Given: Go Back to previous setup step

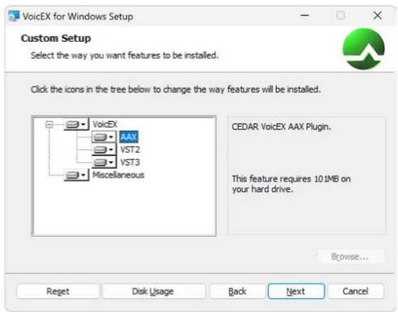Looking at the screenshot, I should (237, 291).
